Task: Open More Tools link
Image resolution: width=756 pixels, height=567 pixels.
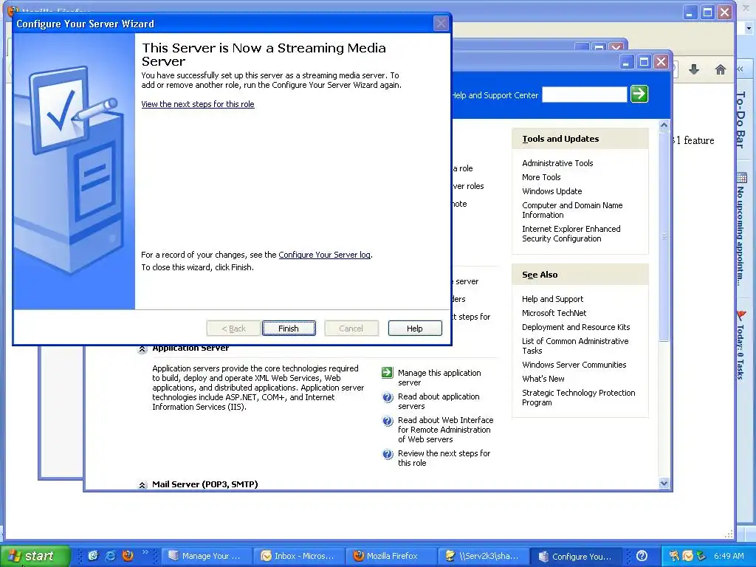Action: (x=541, y=177)
